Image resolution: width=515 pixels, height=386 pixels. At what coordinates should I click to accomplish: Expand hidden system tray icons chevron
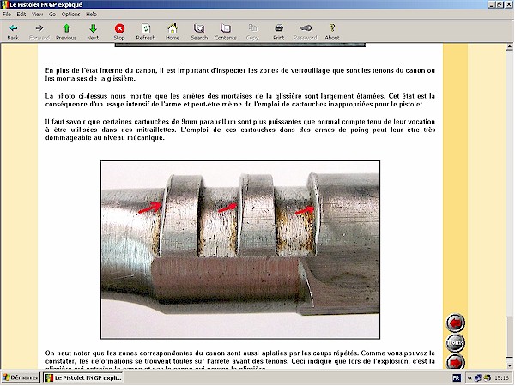tap(469, 377)
